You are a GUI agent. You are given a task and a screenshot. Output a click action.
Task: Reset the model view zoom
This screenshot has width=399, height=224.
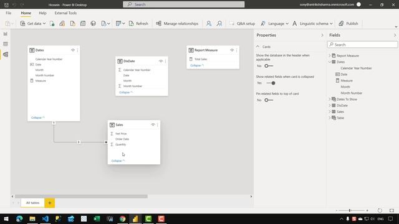380,210
